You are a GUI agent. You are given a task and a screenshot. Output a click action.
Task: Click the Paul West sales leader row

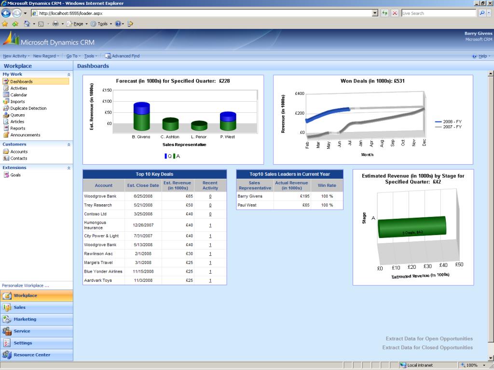tap(289, 205)
